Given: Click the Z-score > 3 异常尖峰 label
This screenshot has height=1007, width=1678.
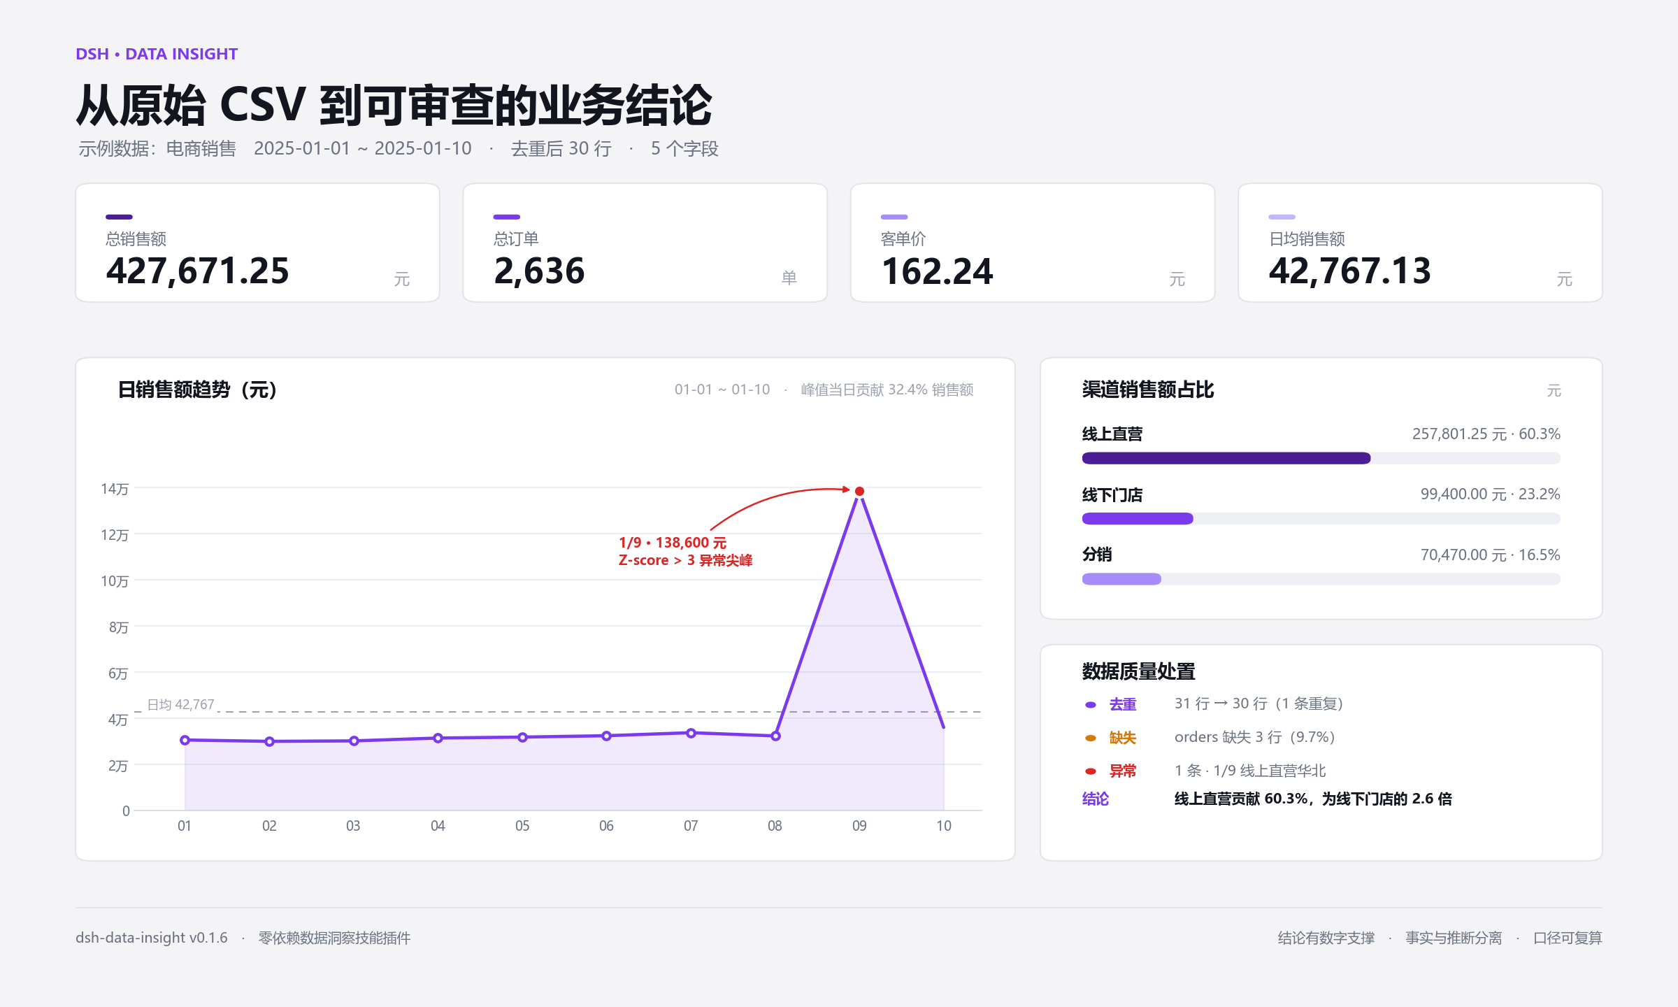Looking at the screenshot, I should 685,560.
